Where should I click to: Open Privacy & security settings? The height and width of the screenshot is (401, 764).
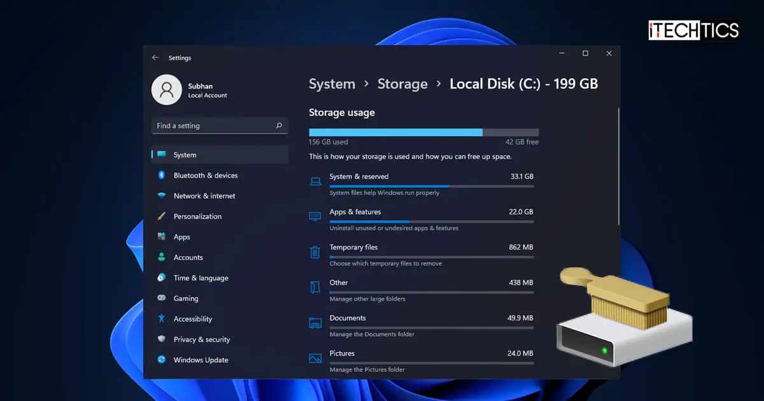click(x=220, y=339)
